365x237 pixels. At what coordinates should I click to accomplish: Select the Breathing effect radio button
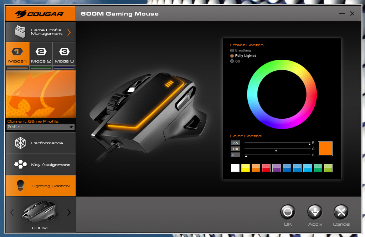point(232,50)
